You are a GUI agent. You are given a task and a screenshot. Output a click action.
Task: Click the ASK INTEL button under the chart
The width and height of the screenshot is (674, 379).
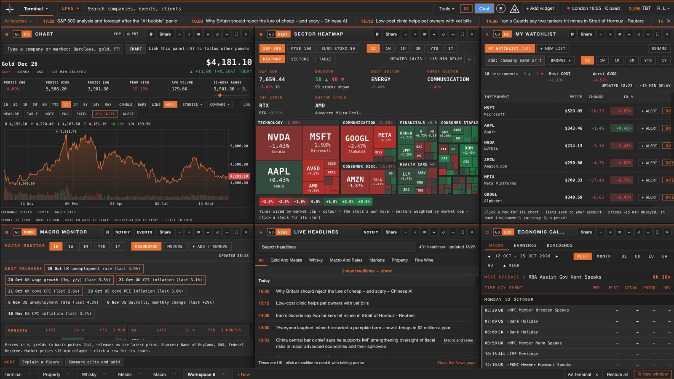click(105, 114)
